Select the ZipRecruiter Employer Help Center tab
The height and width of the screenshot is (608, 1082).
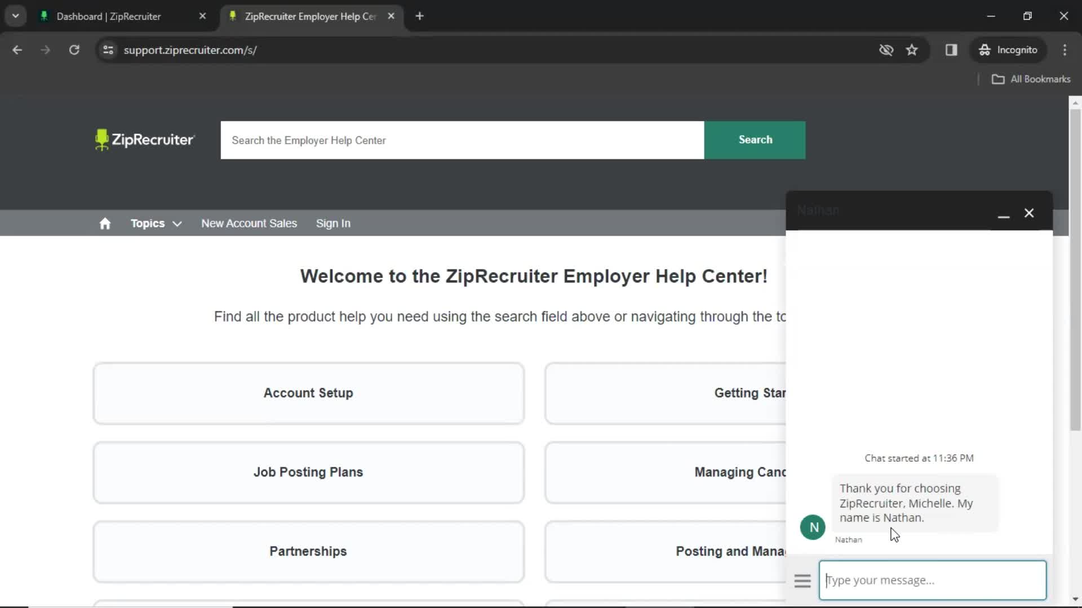tap(311, 16)
